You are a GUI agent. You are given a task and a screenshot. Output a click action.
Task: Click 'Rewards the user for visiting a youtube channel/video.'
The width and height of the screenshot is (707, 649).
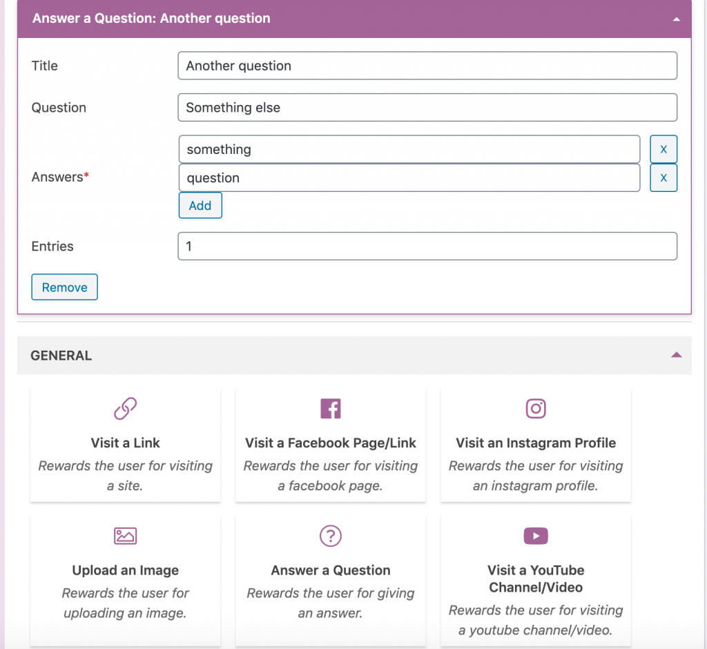pyautogui.click(x=536, y=620)
